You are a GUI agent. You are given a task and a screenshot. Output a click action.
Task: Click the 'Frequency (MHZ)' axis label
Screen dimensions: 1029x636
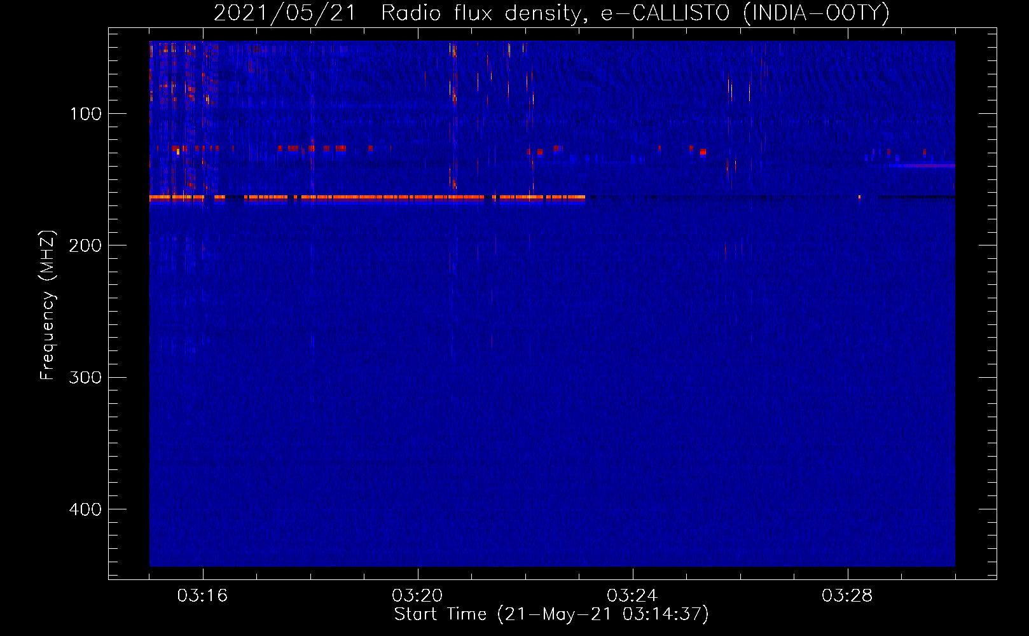48,305
